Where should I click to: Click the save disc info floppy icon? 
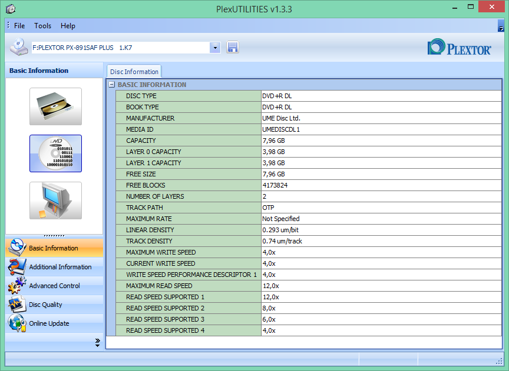click(x=233, y=47)
